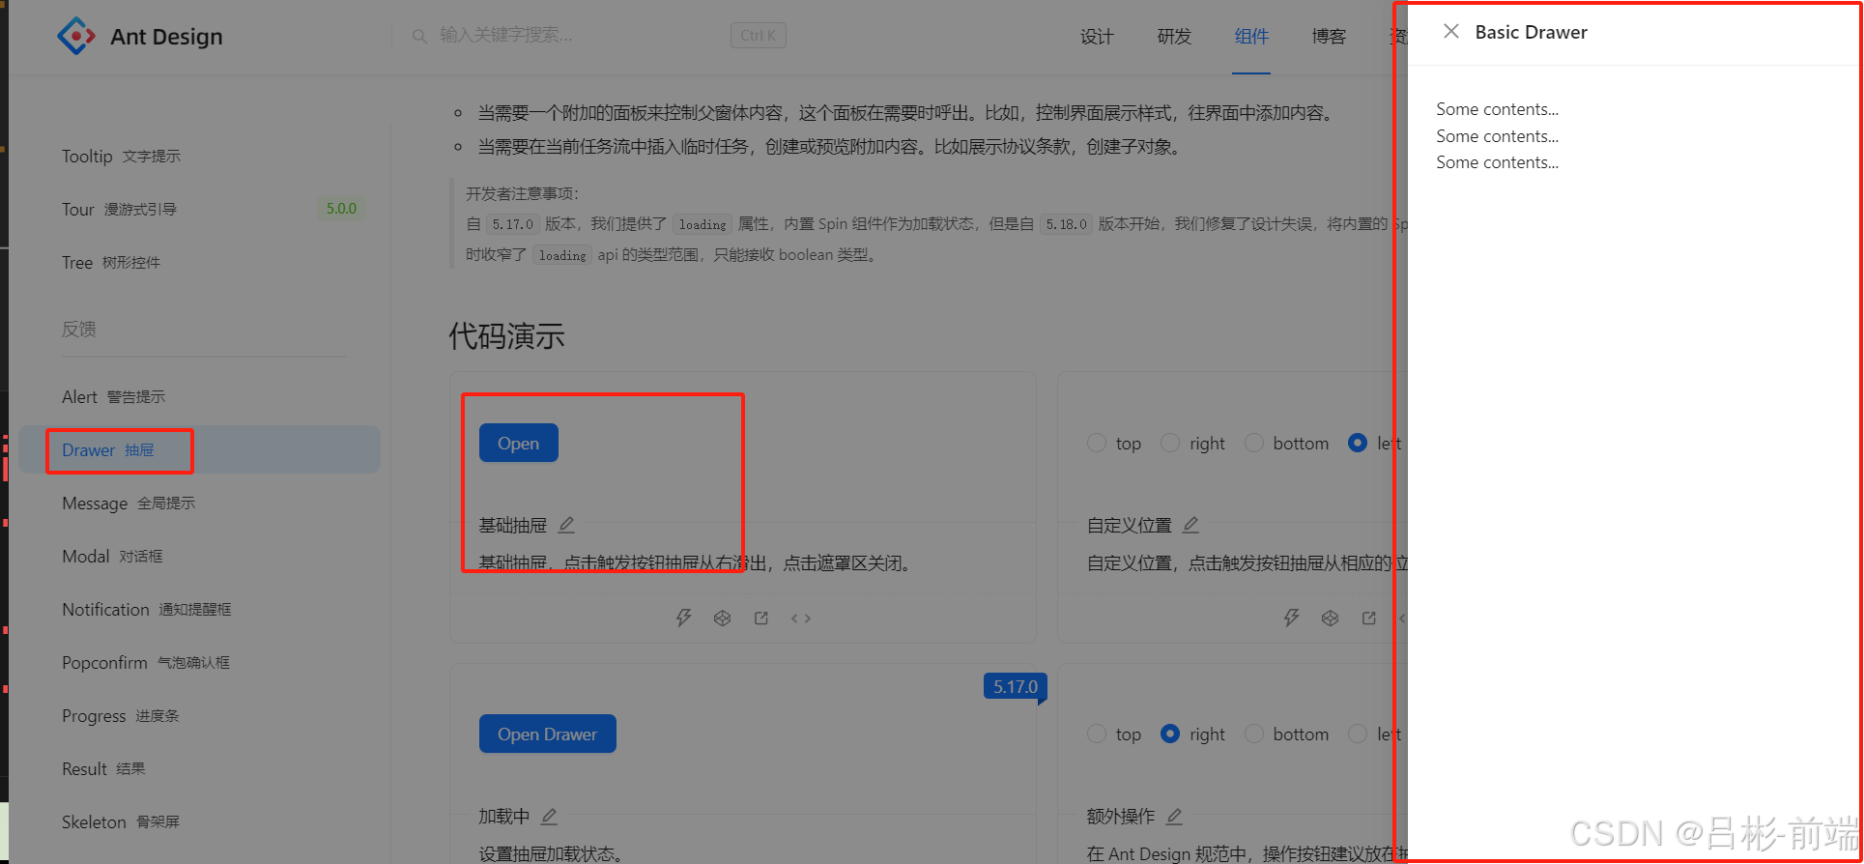The height and width of the screenshot is (864, 1864).
Task: Open-in-new-window icon under 基础抽屉 demo
Action: pos(761,618)
